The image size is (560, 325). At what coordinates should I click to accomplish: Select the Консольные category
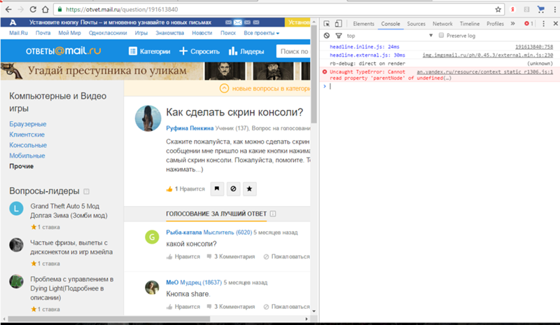[28, 145]
